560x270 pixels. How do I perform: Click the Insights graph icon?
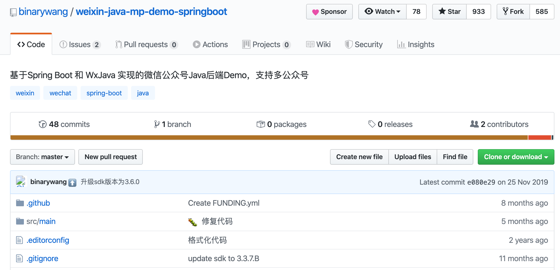coord(401,44)
